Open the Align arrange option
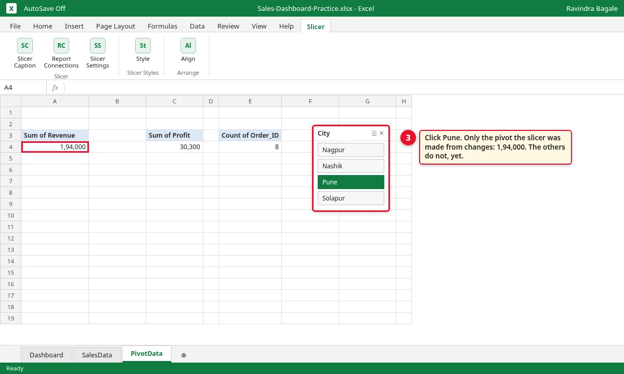The image size is (624, 374). pos(188,50)
